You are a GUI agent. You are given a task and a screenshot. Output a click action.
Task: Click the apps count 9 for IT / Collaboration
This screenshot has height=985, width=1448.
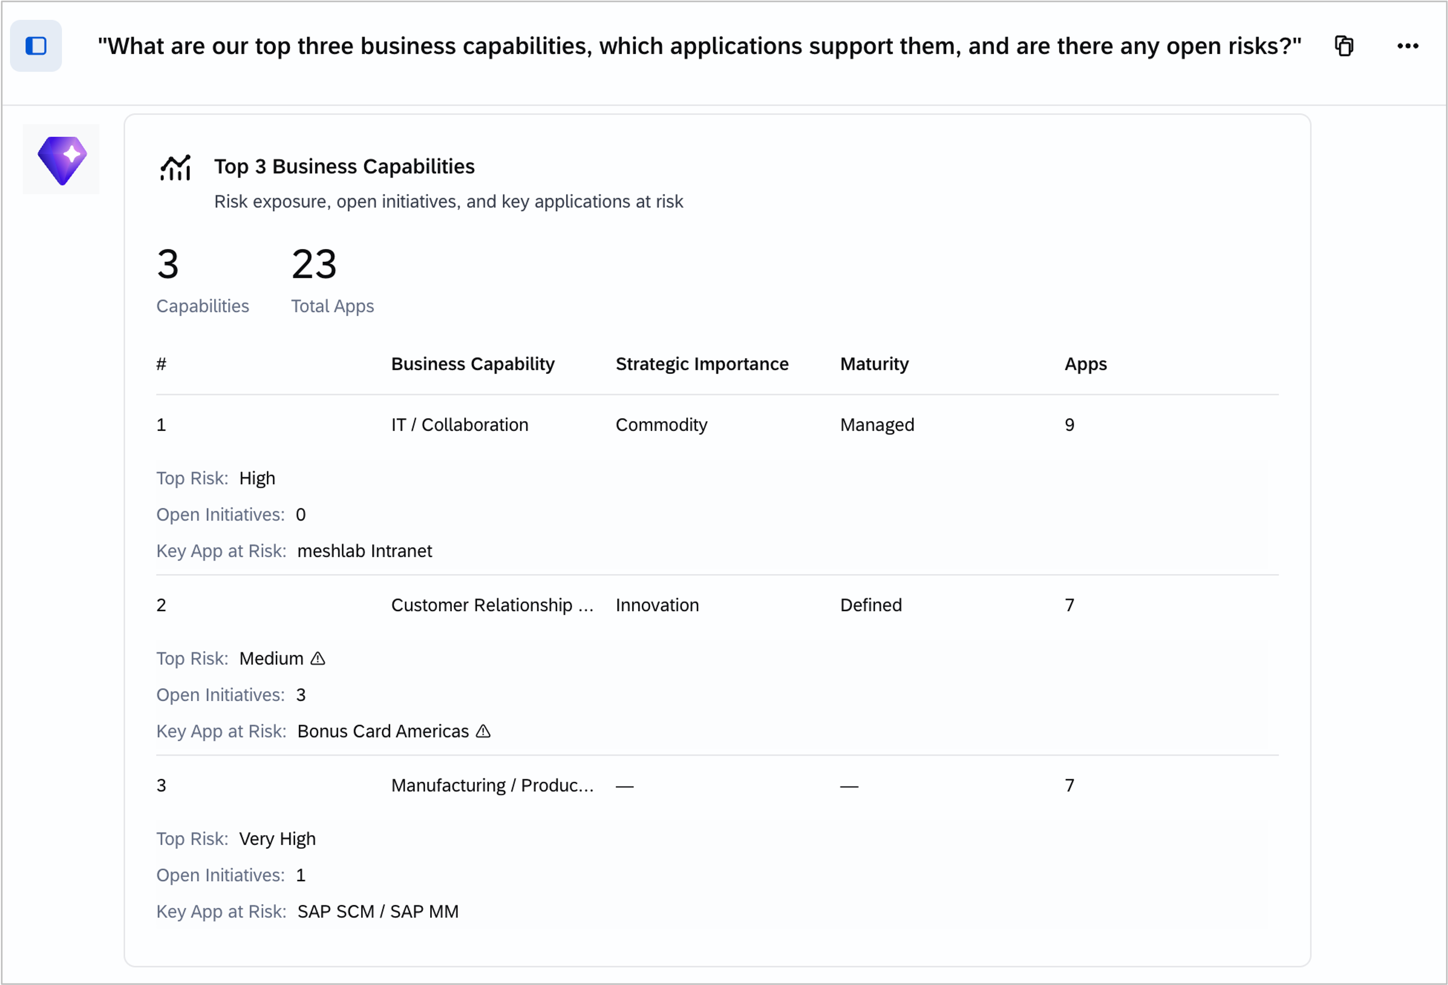tap(1070, 425)
